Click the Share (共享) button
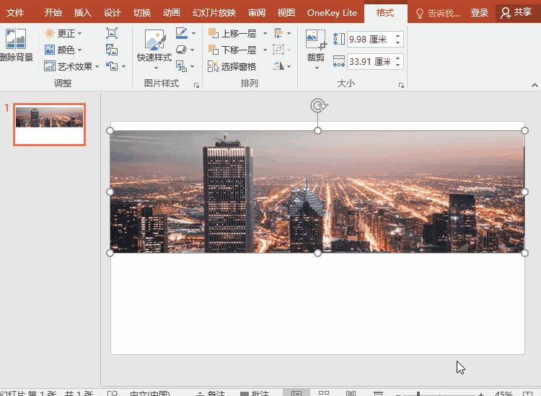 tap(516, 12)
